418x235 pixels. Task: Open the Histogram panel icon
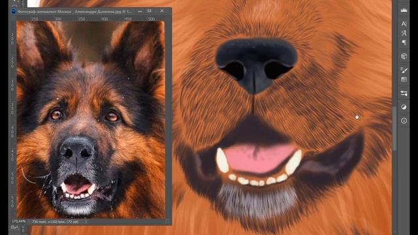pyautogui.click(x=404, y=10)
